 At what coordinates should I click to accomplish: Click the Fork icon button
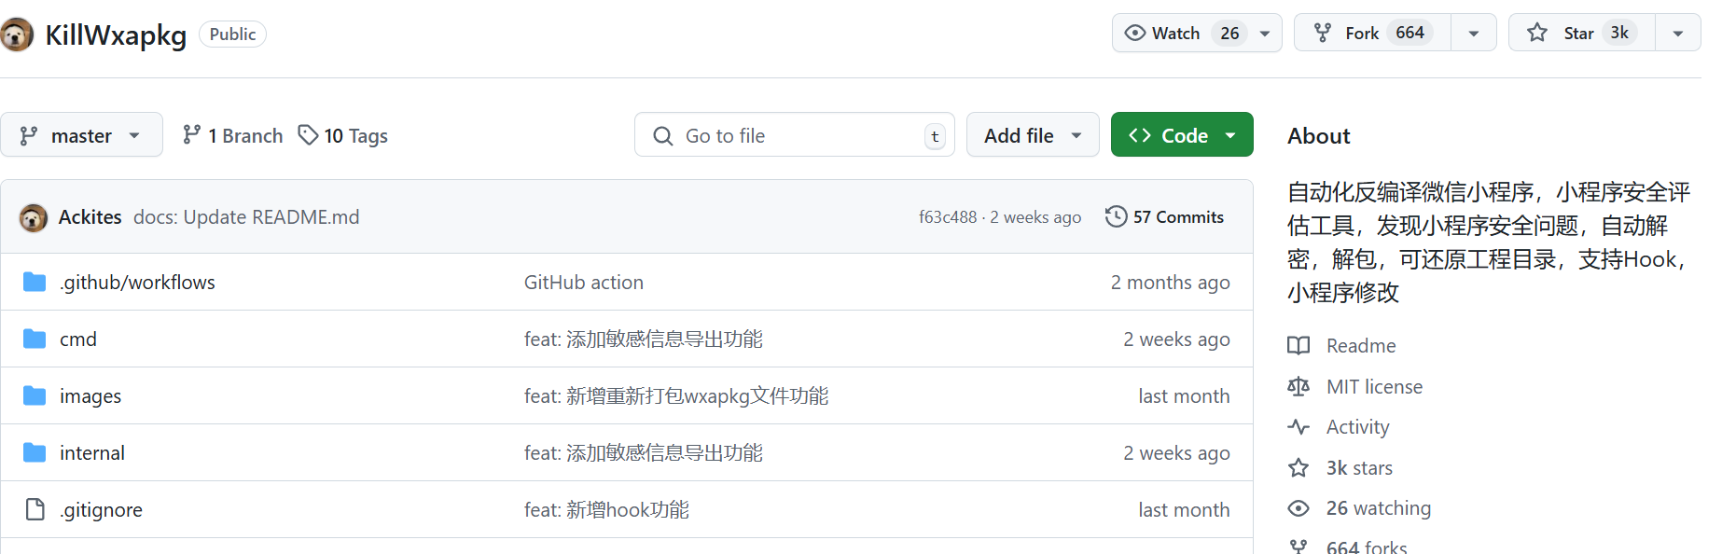pyautogui.click(x=1323, y=34)
